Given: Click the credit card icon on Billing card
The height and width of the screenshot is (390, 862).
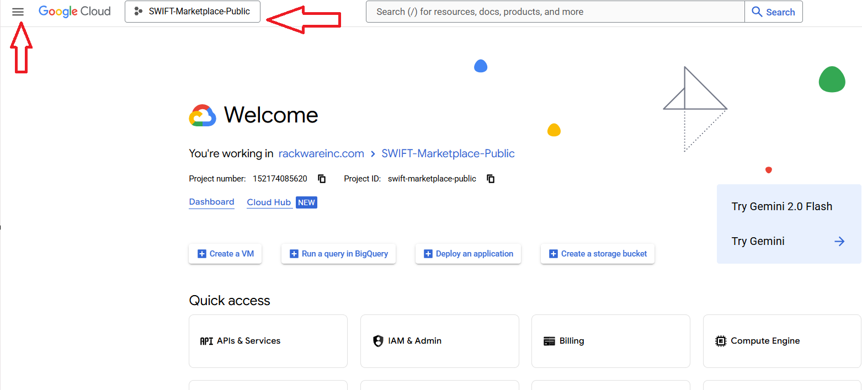Looking at the screenshot, I should [549, 341].
